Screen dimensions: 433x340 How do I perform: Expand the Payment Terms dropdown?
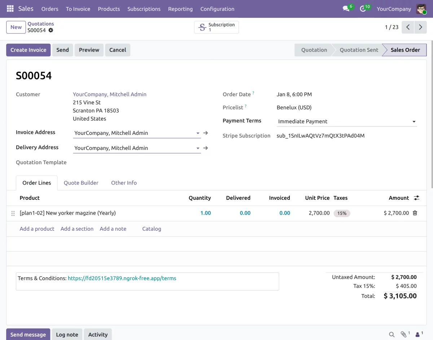click(x=414, y=122)
